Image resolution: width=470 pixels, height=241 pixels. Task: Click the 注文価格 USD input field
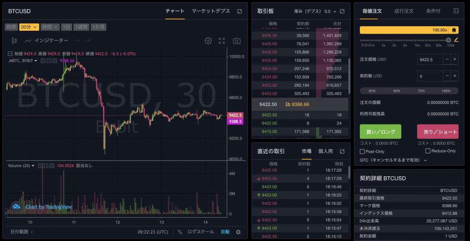tap(430, 59)
